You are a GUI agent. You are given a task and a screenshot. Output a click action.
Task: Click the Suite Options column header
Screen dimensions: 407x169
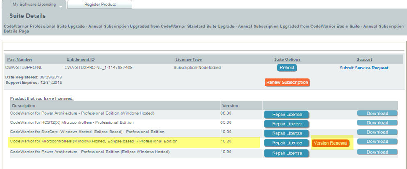tap(287, 59)
